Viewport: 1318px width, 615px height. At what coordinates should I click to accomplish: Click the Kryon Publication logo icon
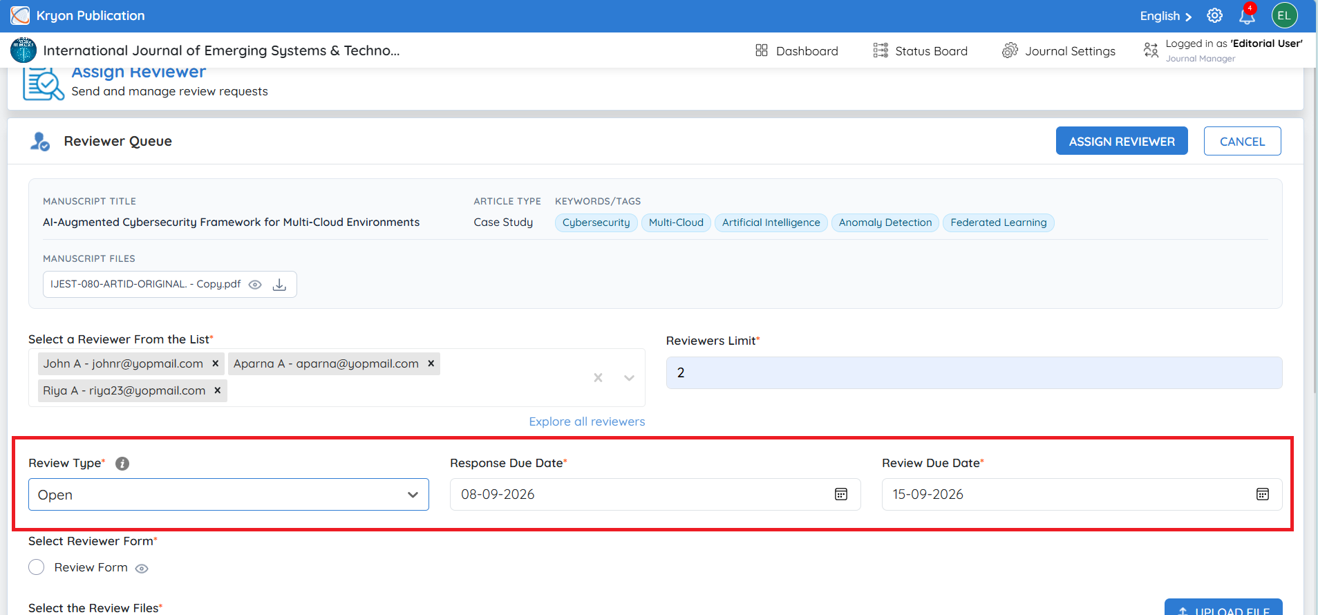click(20, 15)
